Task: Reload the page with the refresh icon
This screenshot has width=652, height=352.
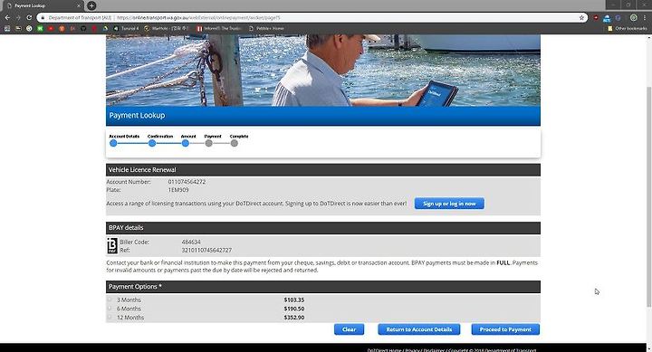Action: tap(29, 18)
